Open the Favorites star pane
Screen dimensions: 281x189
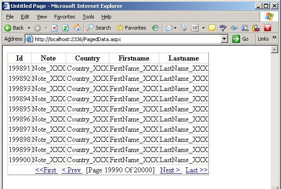(x=131, y=28)
